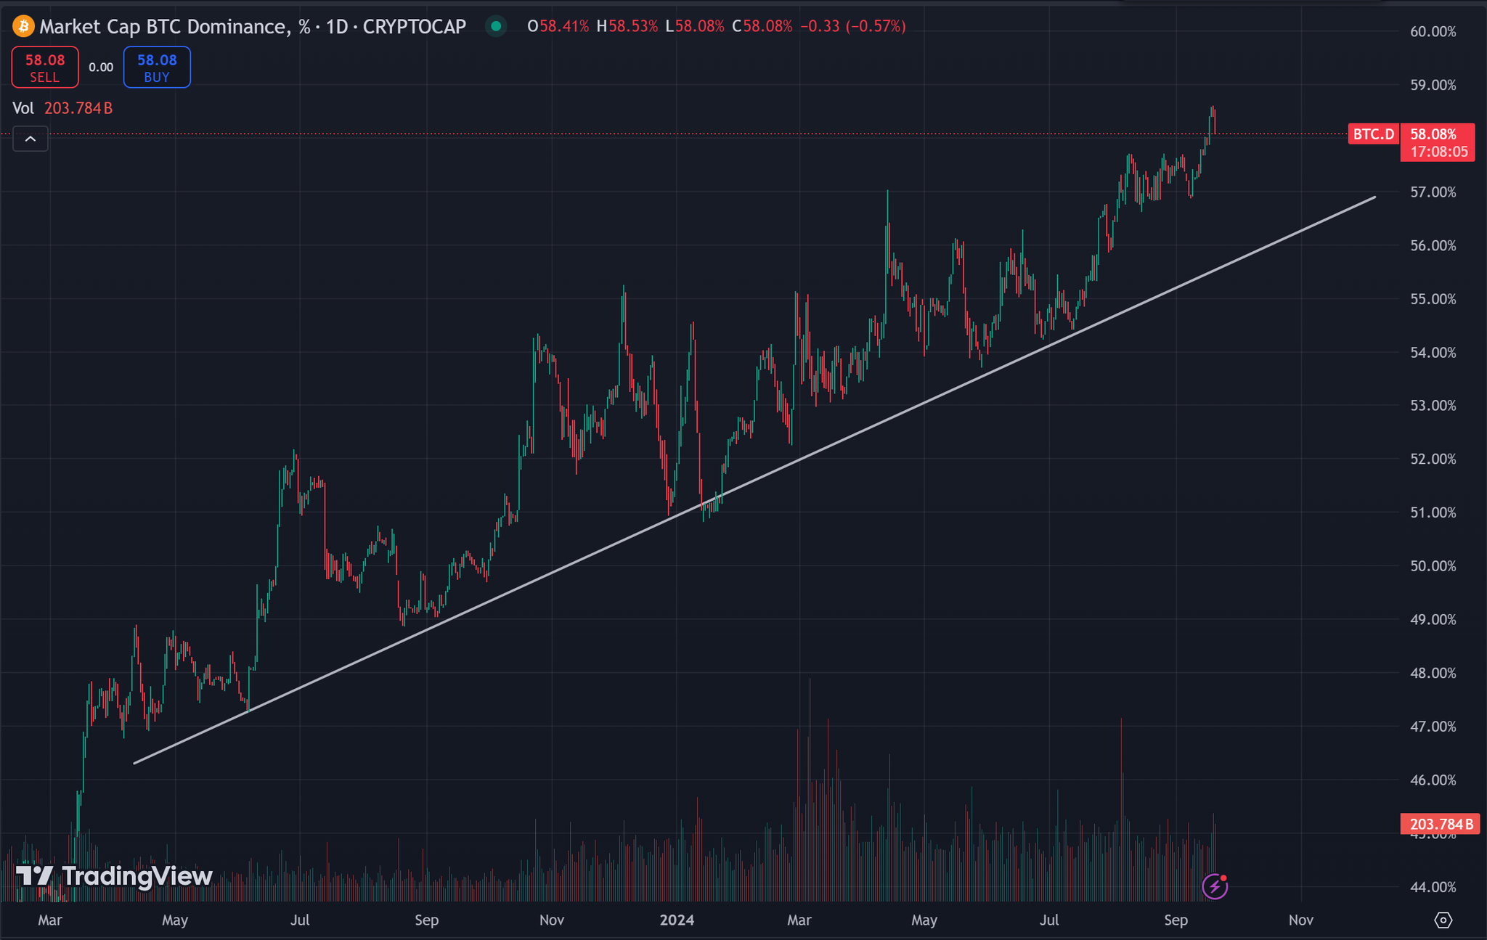Click the high value H58.53%
The width and height of the screenshot is (1487, 940).
click(x=627, y=27)
